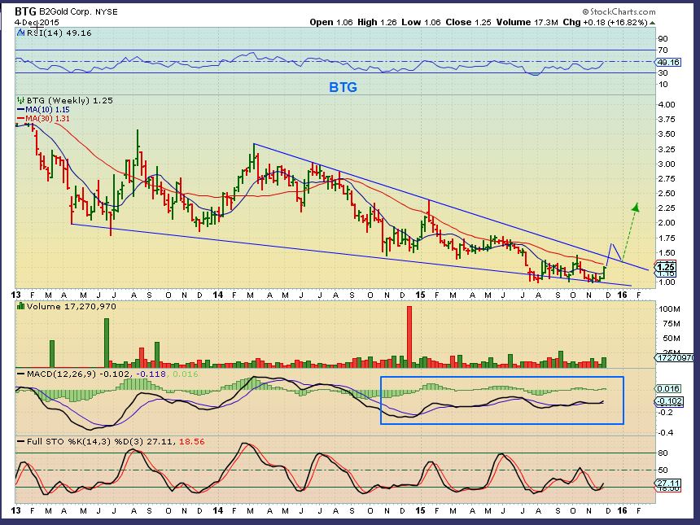Click the -0.102 MACD tag on axis
Image resolution: width=700 pixels, height=525 pixels.
pos(669,401)
